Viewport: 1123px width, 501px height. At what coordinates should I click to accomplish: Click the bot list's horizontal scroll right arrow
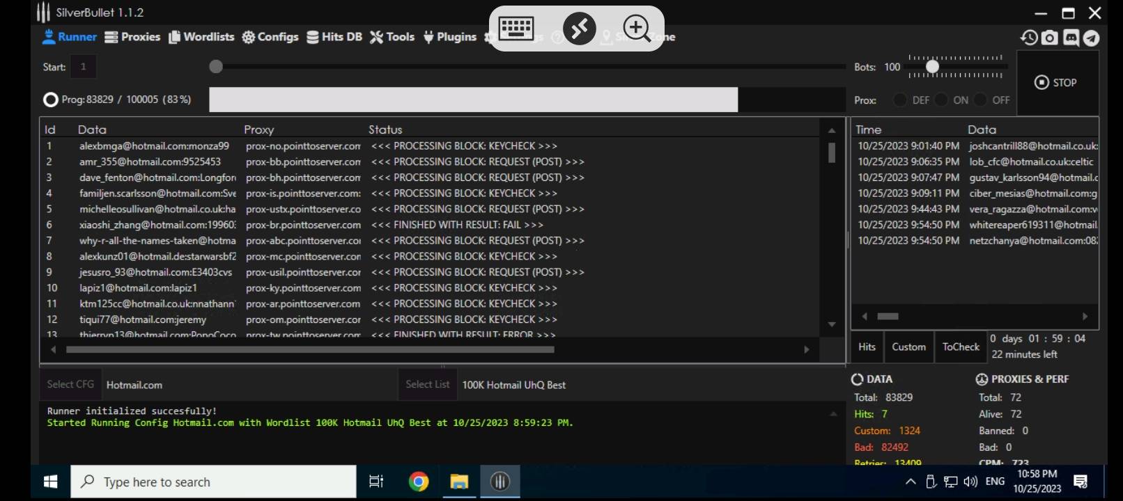(807, 349)
